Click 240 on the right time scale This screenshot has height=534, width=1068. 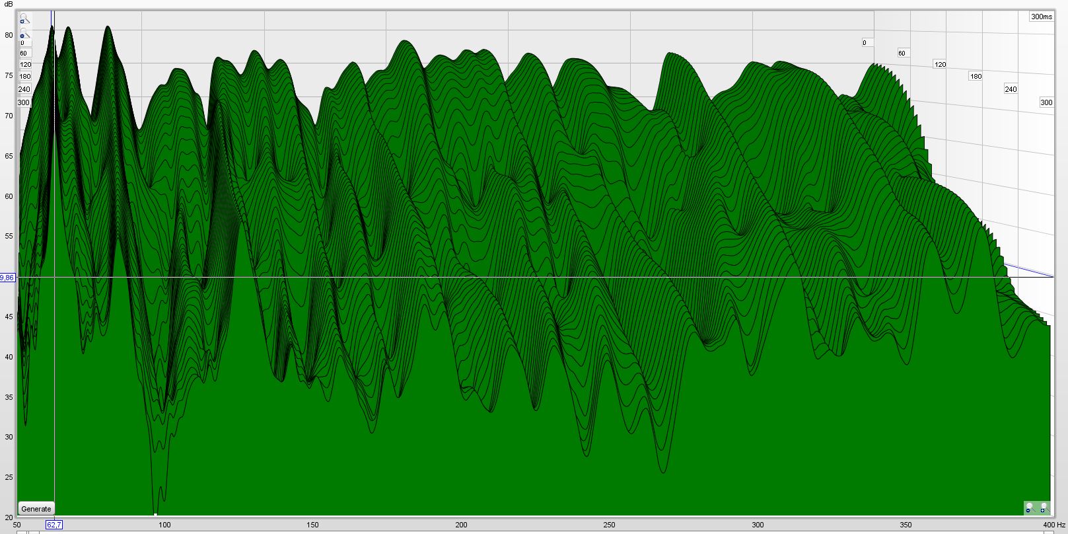click(x=1011, y=89)
